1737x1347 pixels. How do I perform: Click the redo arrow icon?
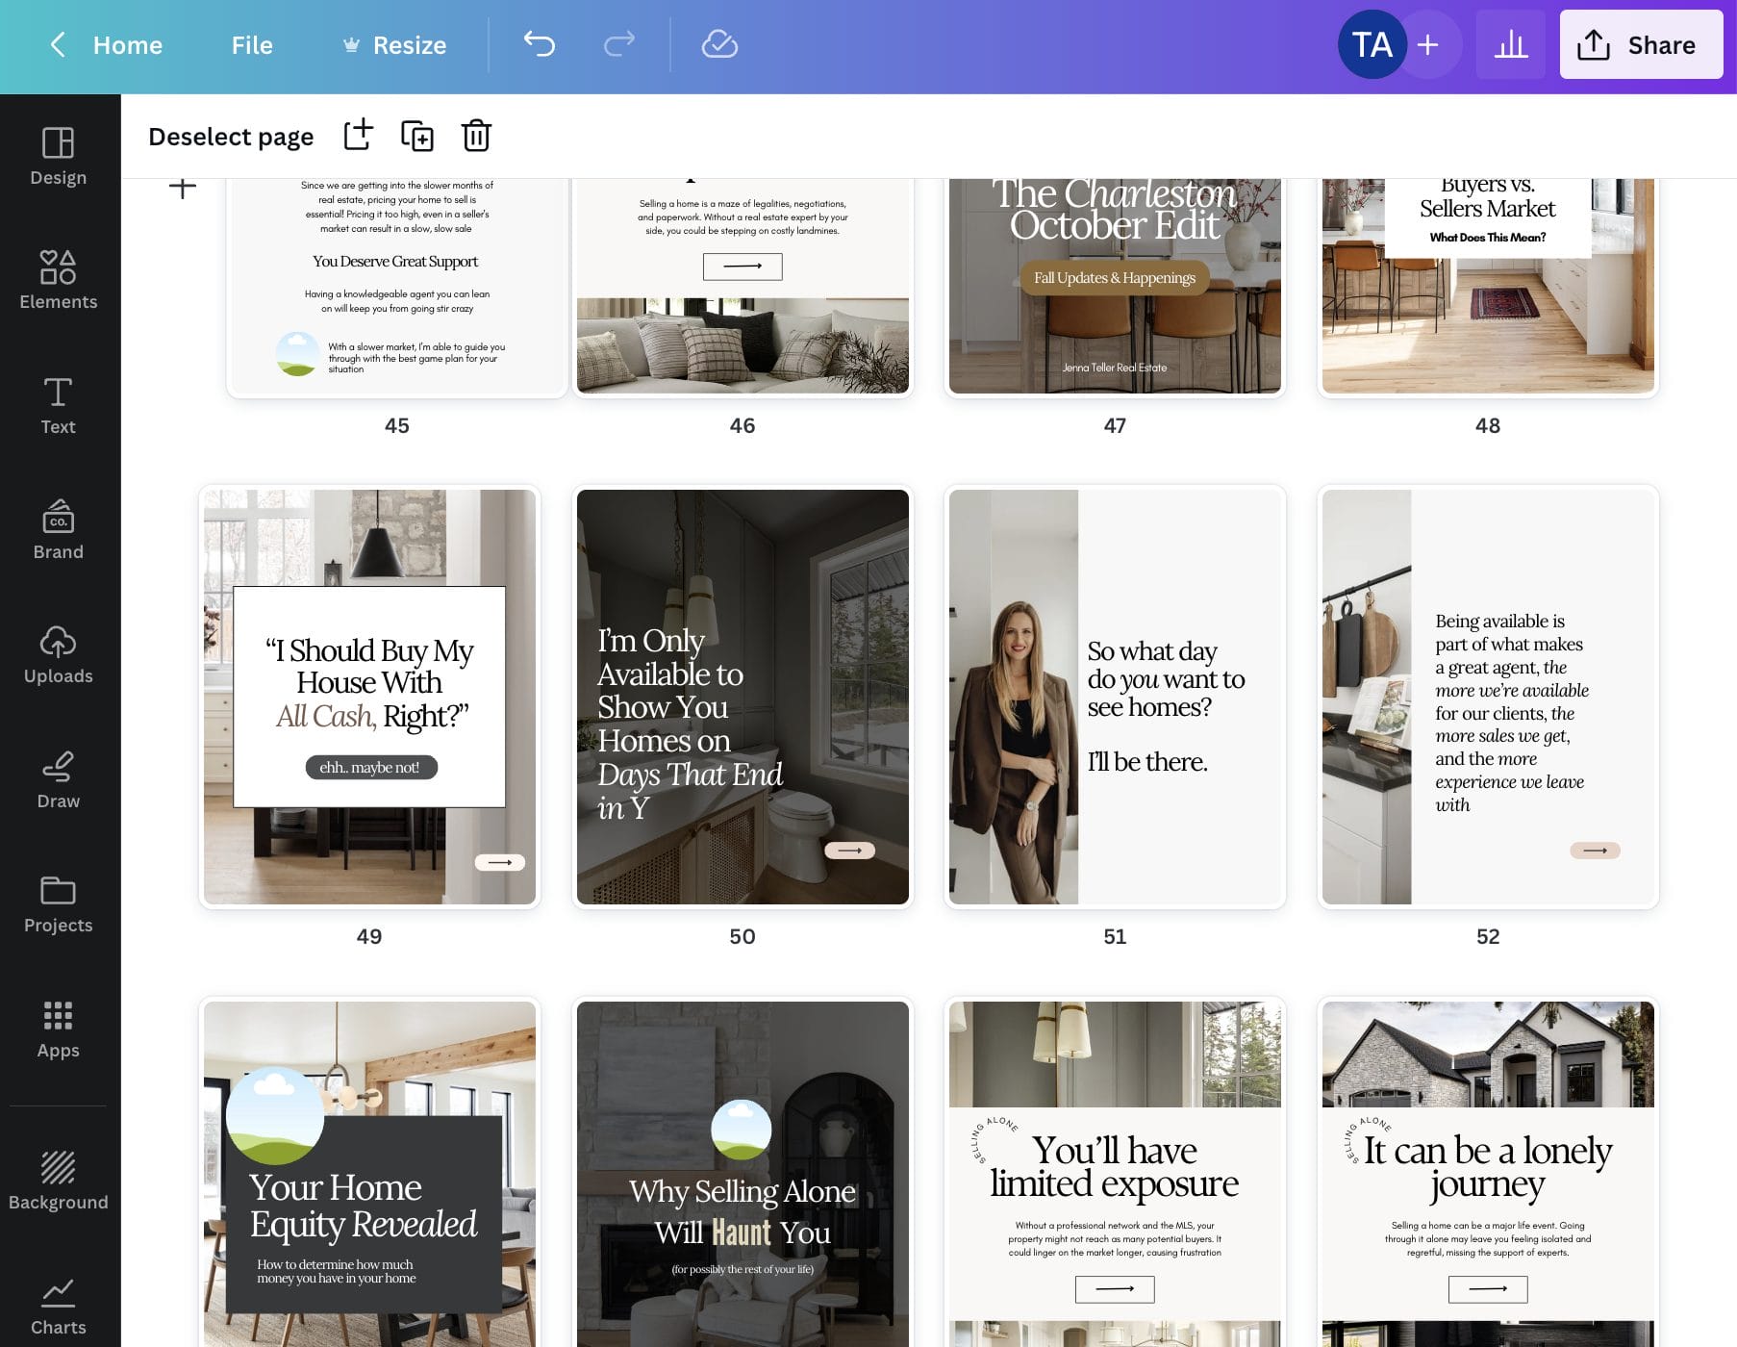click(618, 44)
